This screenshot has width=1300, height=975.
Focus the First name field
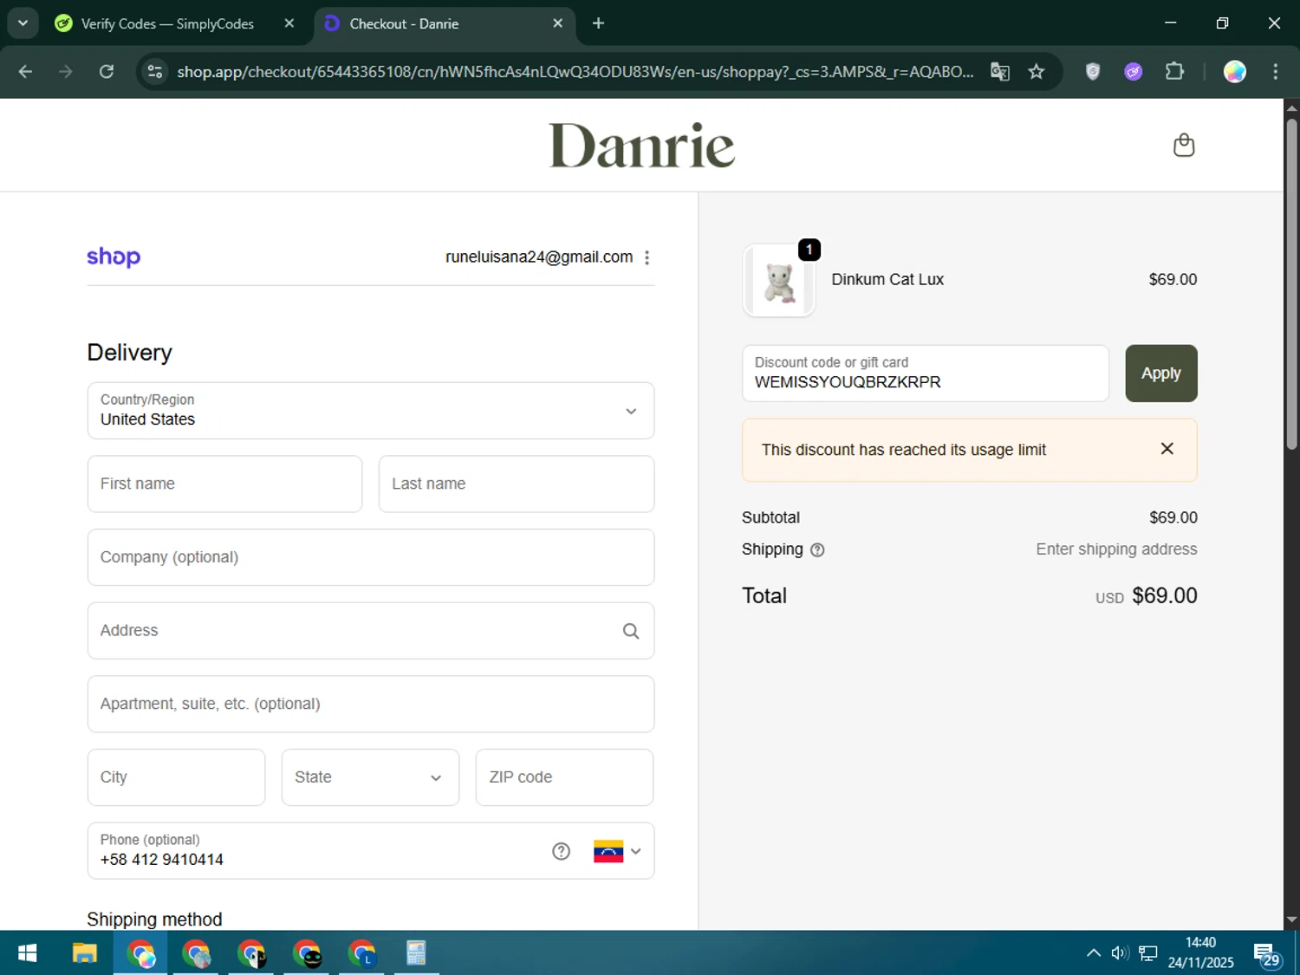click(x=224, y=484)
